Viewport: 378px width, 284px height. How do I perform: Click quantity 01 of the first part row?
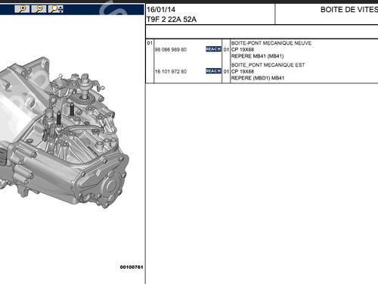click(226, 49)
